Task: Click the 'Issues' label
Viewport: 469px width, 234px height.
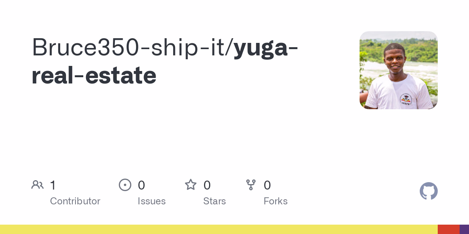Action: coord(152,201)
